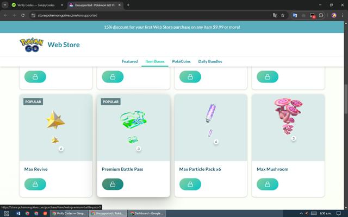Open Verify Codes window in taskbar
This screenshot has width=348, height=217.
point(69,213)
